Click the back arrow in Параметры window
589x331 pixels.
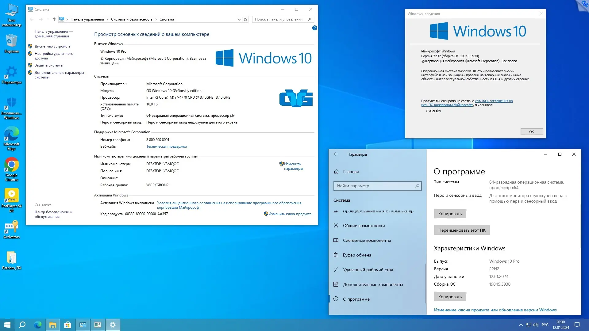click(x=336, y=154)
